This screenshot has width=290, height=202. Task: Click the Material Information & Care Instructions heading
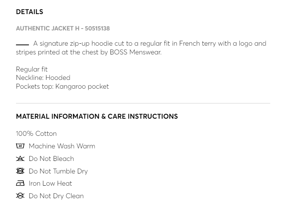pyautogui.click(x=97, y=116)
